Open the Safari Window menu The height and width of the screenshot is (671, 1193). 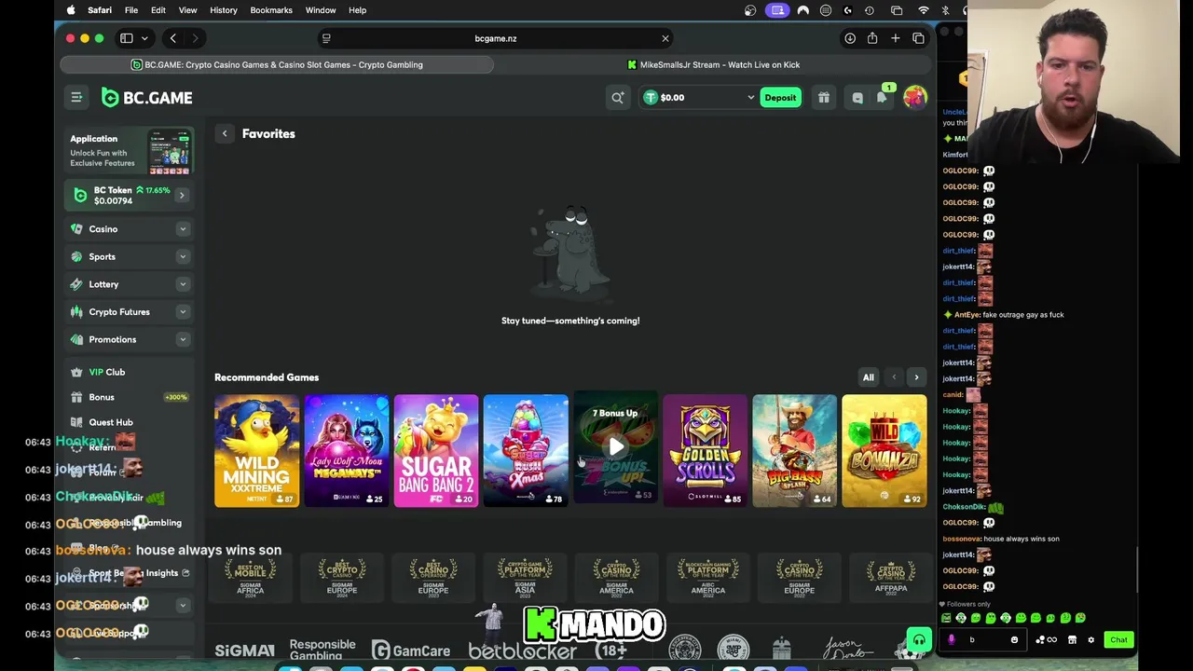(321, 10)
